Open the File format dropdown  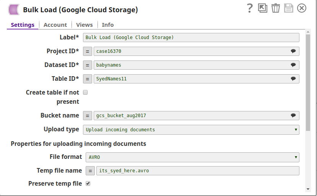192,157
